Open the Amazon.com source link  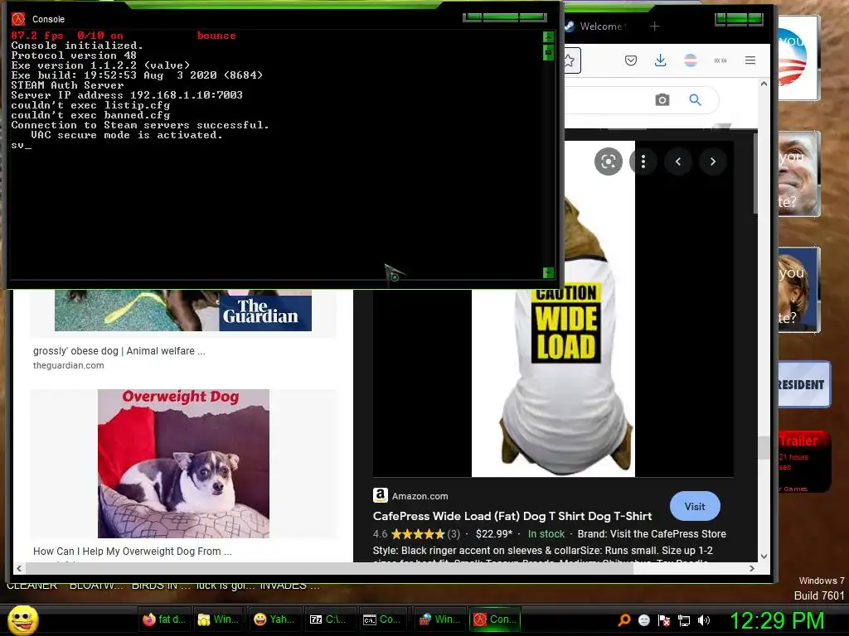coord(420,496)
